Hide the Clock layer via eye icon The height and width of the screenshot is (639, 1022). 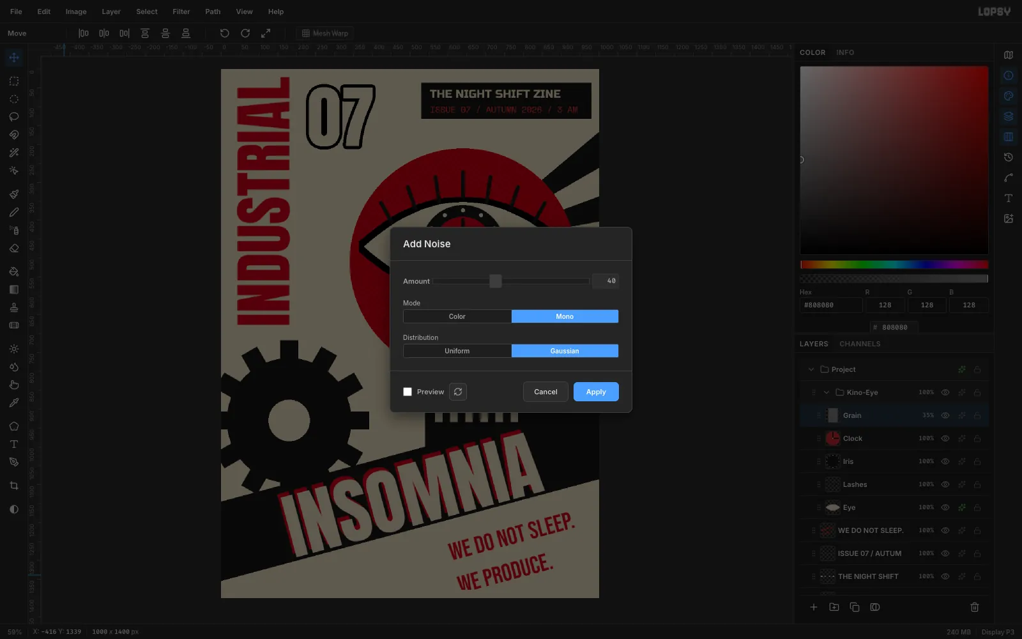945,438
